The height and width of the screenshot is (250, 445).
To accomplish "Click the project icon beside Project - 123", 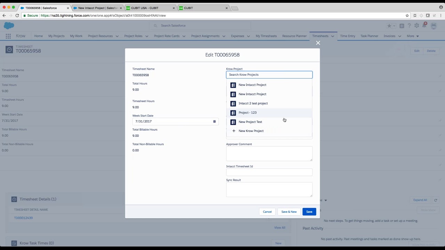I will [x=233, y=113].
